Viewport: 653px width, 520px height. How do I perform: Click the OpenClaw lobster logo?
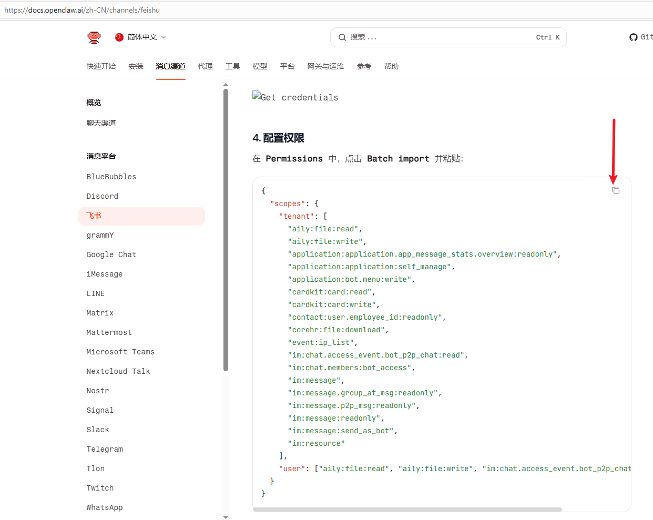pos(94,37)
